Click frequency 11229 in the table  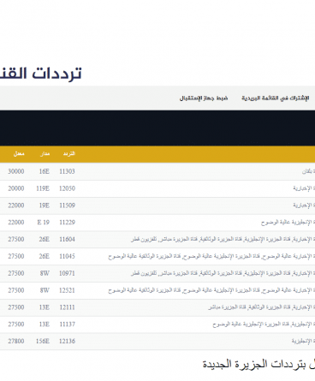point(67,223)
